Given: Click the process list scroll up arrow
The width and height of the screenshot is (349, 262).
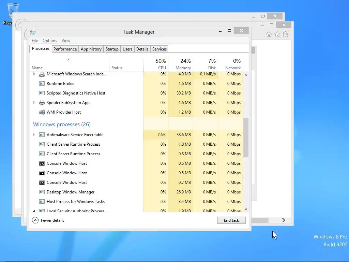Looking at the screenshot, I should click(x=246, y=75).
